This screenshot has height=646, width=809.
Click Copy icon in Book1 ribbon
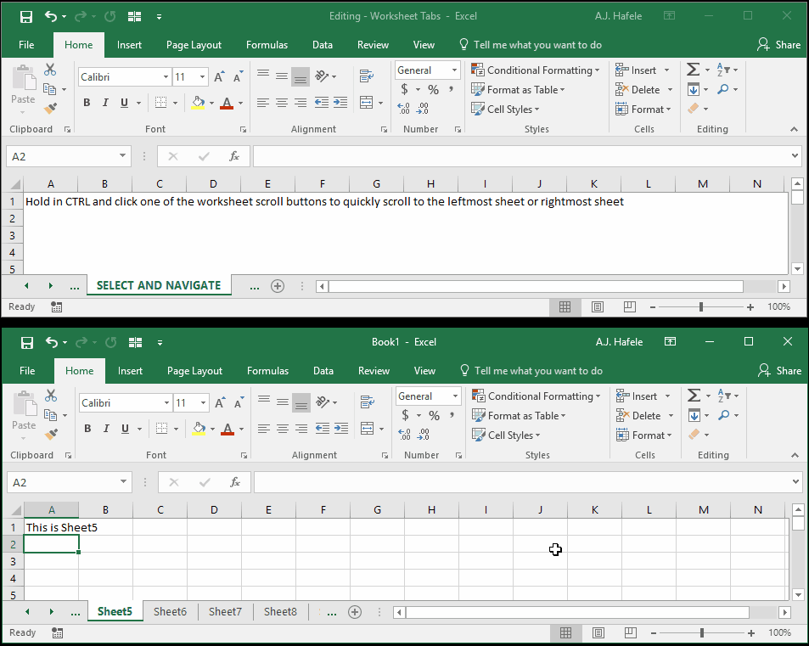pos(50,415)
